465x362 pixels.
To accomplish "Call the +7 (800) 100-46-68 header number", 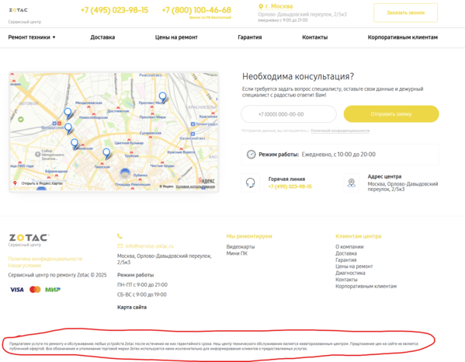I will pos(196,10).
